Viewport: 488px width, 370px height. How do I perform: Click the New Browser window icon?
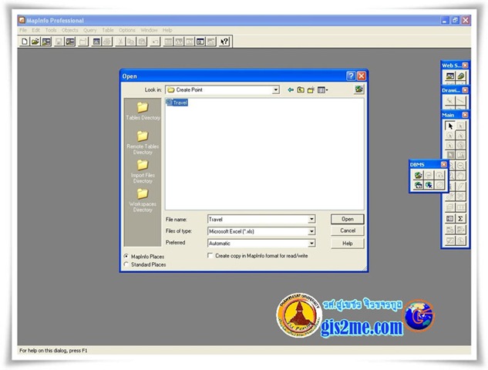tap(168, 42)
